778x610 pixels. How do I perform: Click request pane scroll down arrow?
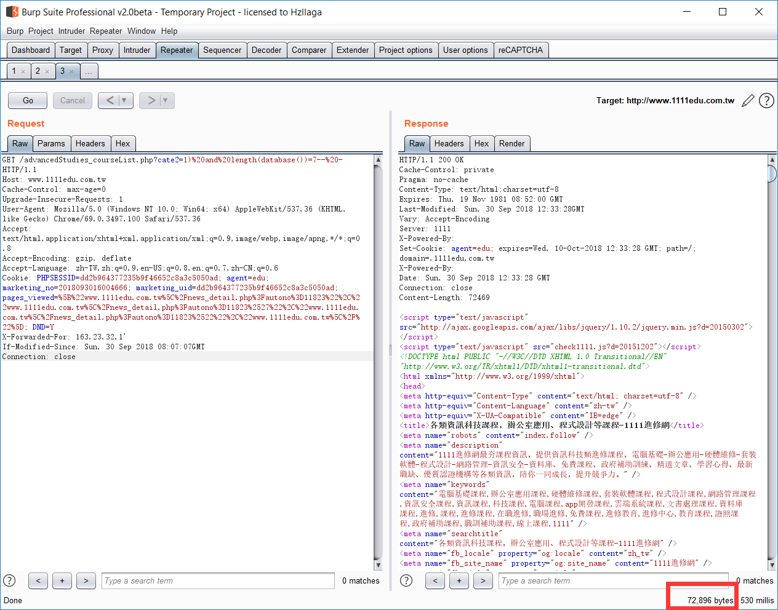tap(378, 565)
